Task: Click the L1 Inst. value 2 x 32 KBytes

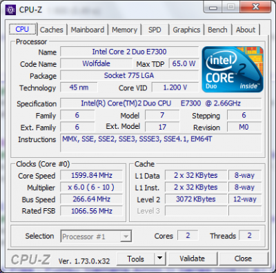Action: pos(196,188)
